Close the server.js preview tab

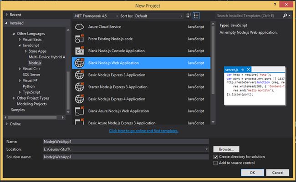(249, 70)
